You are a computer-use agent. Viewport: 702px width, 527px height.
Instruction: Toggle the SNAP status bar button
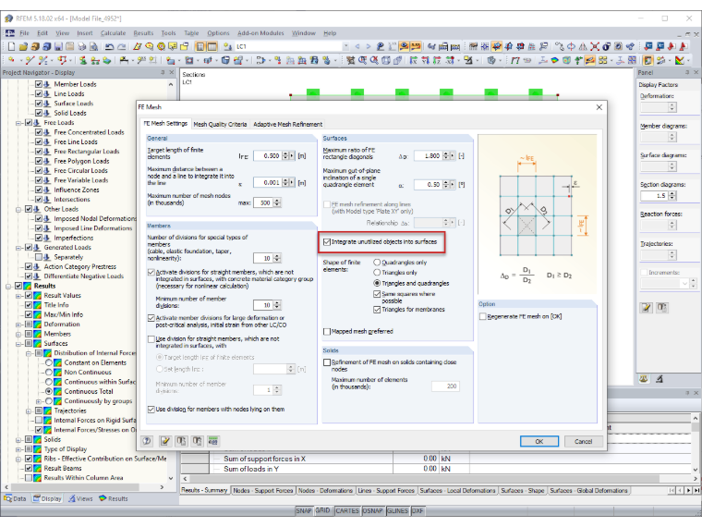coord(304,511)
